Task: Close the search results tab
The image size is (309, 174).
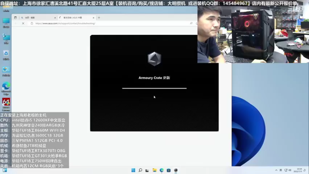Action: 55,18
